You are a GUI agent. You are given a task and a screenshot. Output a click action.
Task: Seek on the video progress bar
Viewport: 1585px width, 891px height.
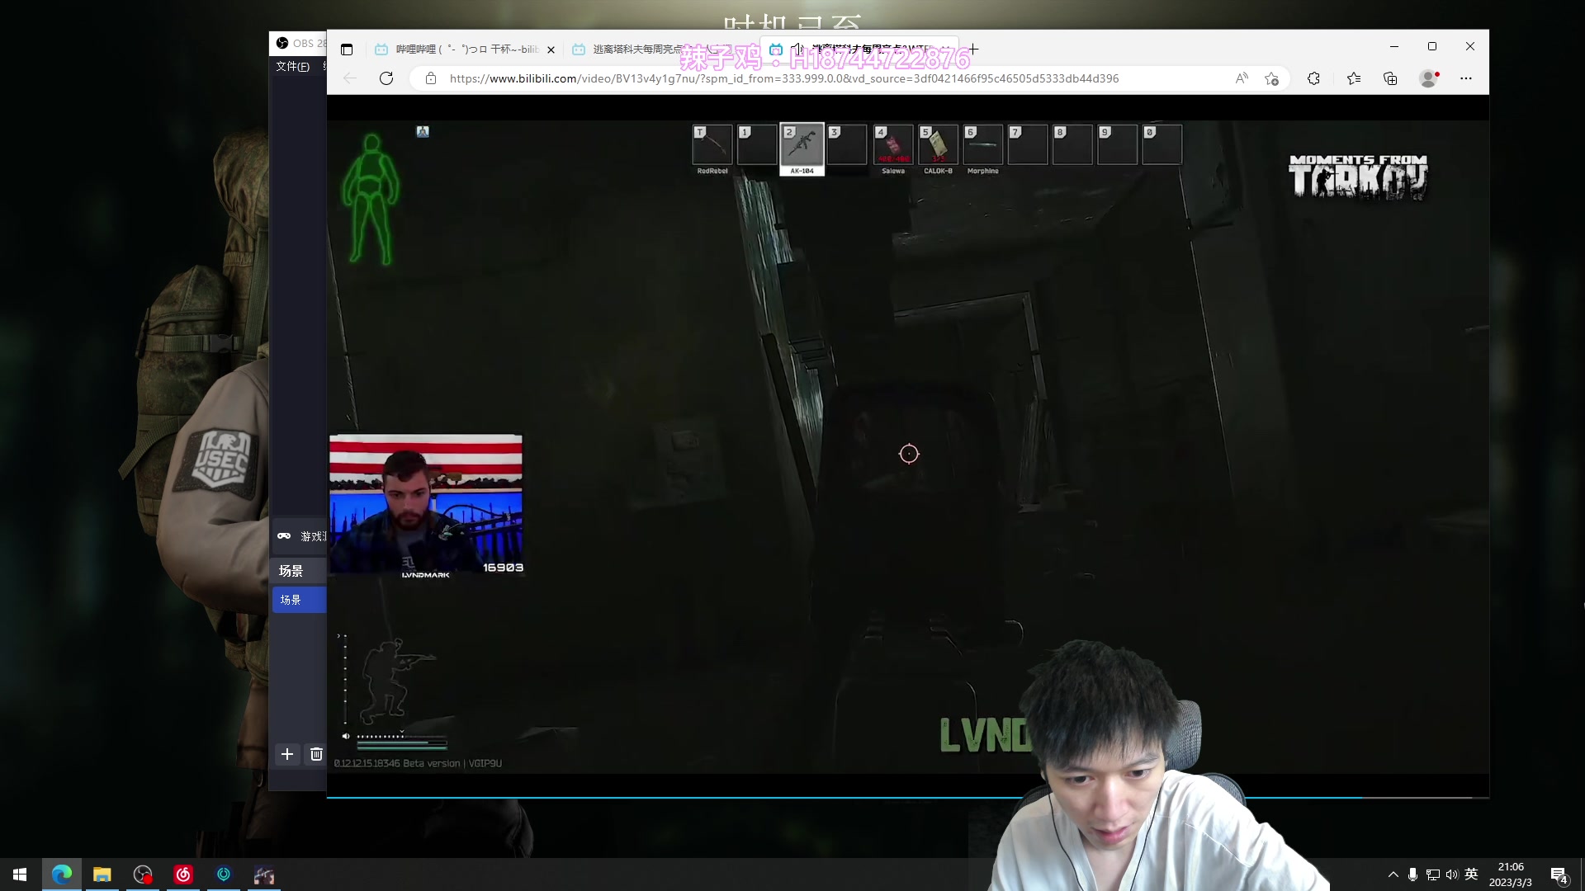[x=908, y=797]
